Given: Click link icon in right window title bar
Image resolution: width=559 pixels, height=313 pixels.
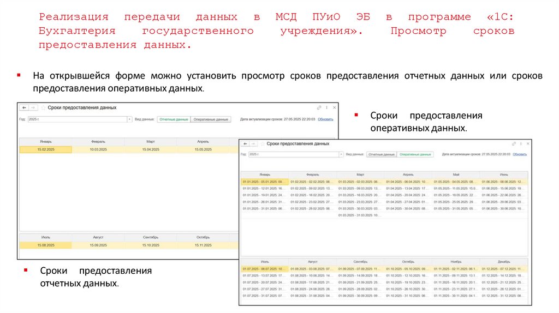Looking at the screenshot, I should [x=514, y=144].
